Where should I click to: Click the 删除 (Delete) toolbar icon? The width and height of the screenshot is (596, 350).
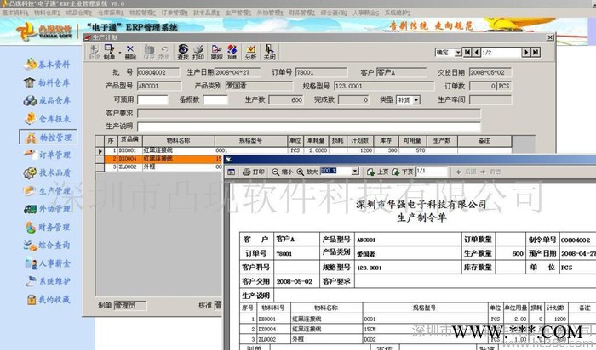pos(130,52)
